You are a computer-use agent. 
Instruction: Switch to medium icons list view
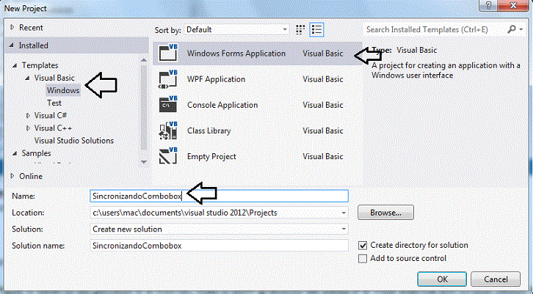point(316,30)
